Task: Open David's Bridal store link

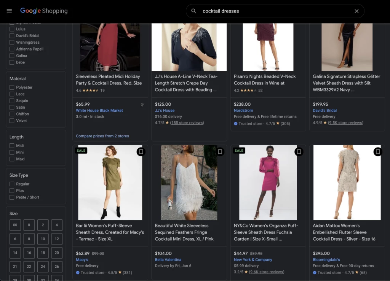Action: point(324,111)
